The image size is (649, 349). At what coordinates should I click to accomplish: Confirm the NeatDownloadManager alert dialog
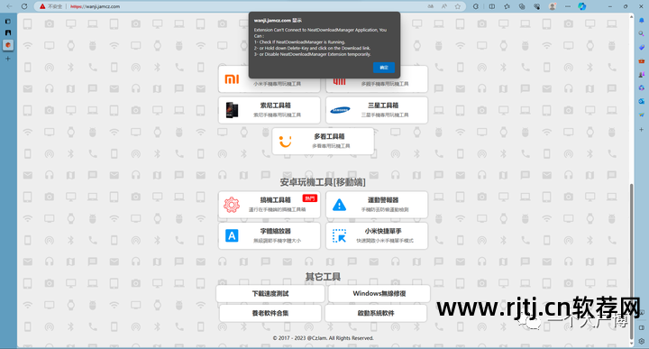click(x=384, y=67)
